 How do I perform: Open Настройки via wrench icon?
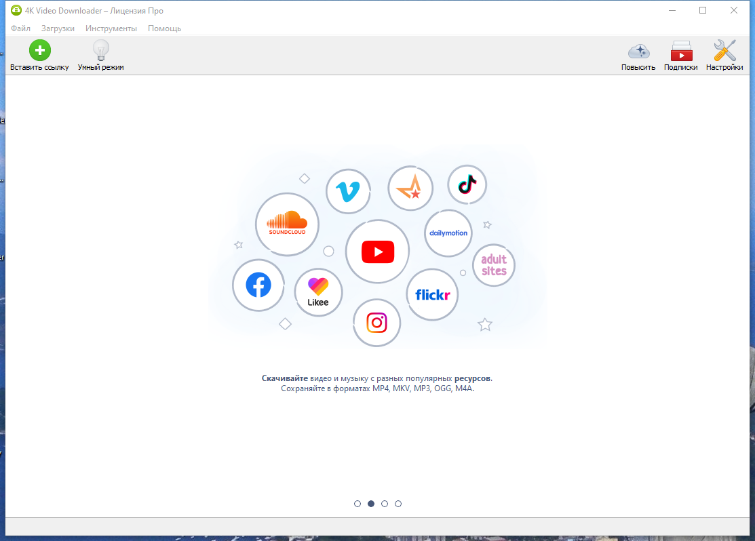[x=723, y=49]
